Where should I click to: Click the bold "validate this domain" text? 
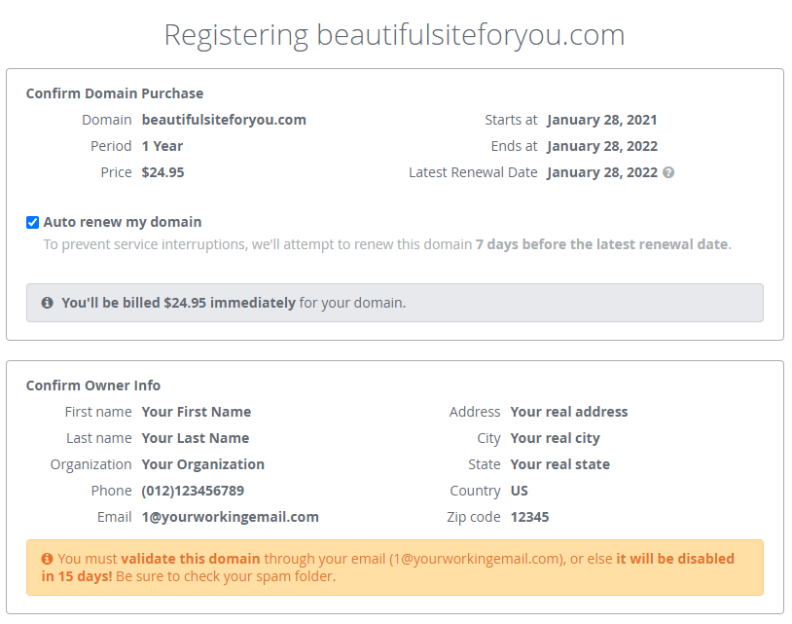(x=191, y=559)
